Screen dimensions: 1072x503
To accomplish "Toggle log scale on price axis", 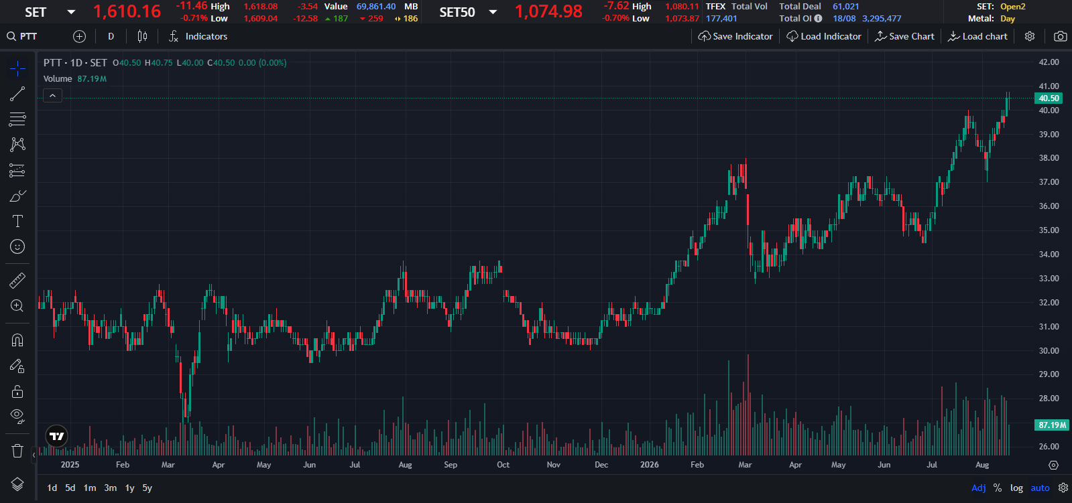I will pyautogui.click(x=1016, y=488).
